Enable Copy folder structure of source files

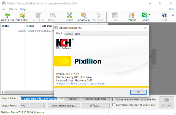tap(114, 105)
